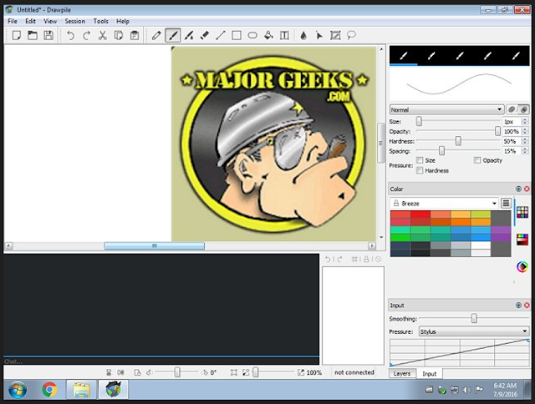Image resolution: width=535 pixels, height=404 pixels.
Task: Adjust Spacing spinner arrows
Action: tap(525, 151)
